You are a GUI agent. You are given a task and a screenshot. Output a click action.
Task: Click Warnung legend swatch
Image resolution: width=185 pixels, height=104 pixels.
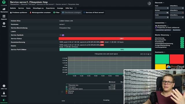[x=66, y=91]
